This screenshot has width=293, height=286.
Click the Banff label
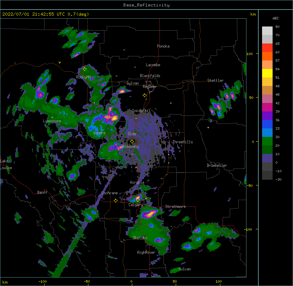pyautogui.click(x=42, y=193)
